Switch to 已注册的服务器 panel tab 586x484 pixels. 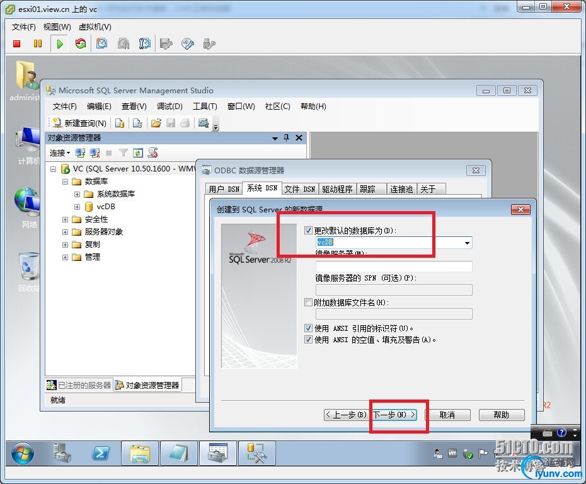click(x=79, y=385)
